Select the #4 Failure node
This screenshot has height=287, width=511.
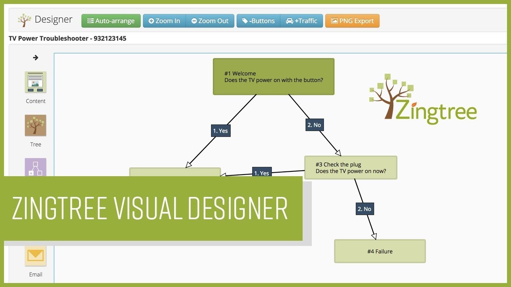pyautogui.click(x=380, y=251)
